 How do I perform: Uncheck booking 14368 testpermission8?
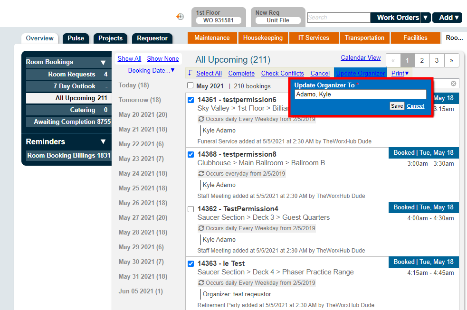click(191, 155)
